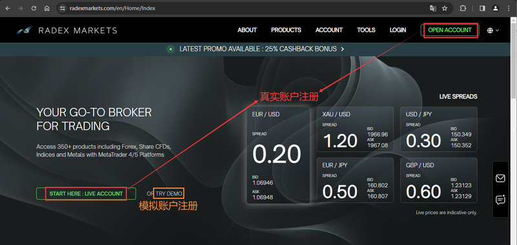Click EUR/USD bid price 1.06946
This screenshot has height=245, width=517.
(x=262, y=183)
